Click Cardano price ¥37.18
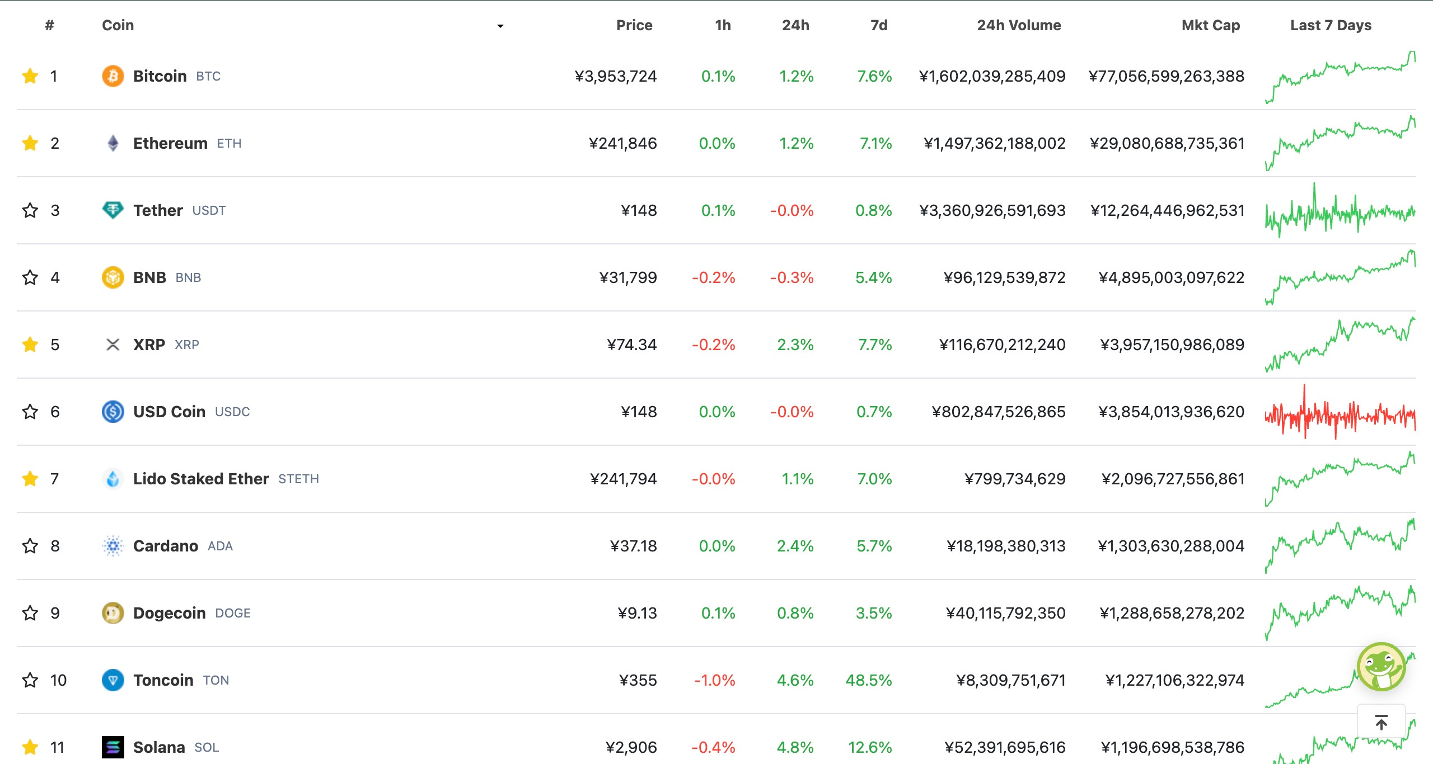This screenshot has height=764, width=1433. tap(634, 546)
